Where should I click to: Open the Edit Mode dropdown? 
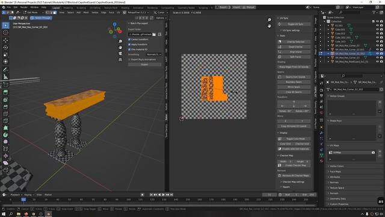[33, 12]
